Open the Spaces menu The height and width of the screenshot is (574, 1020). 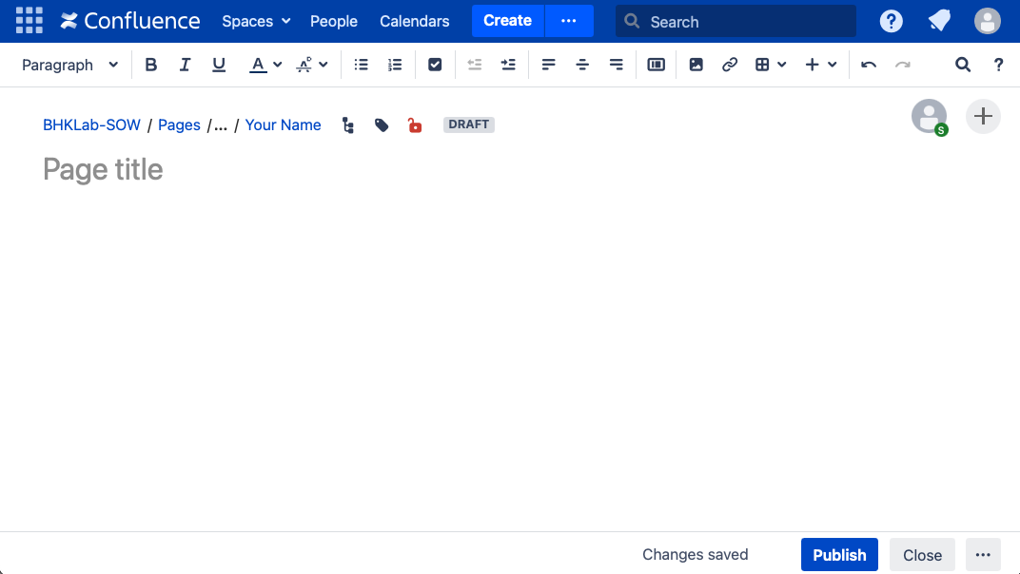(256, 21)
